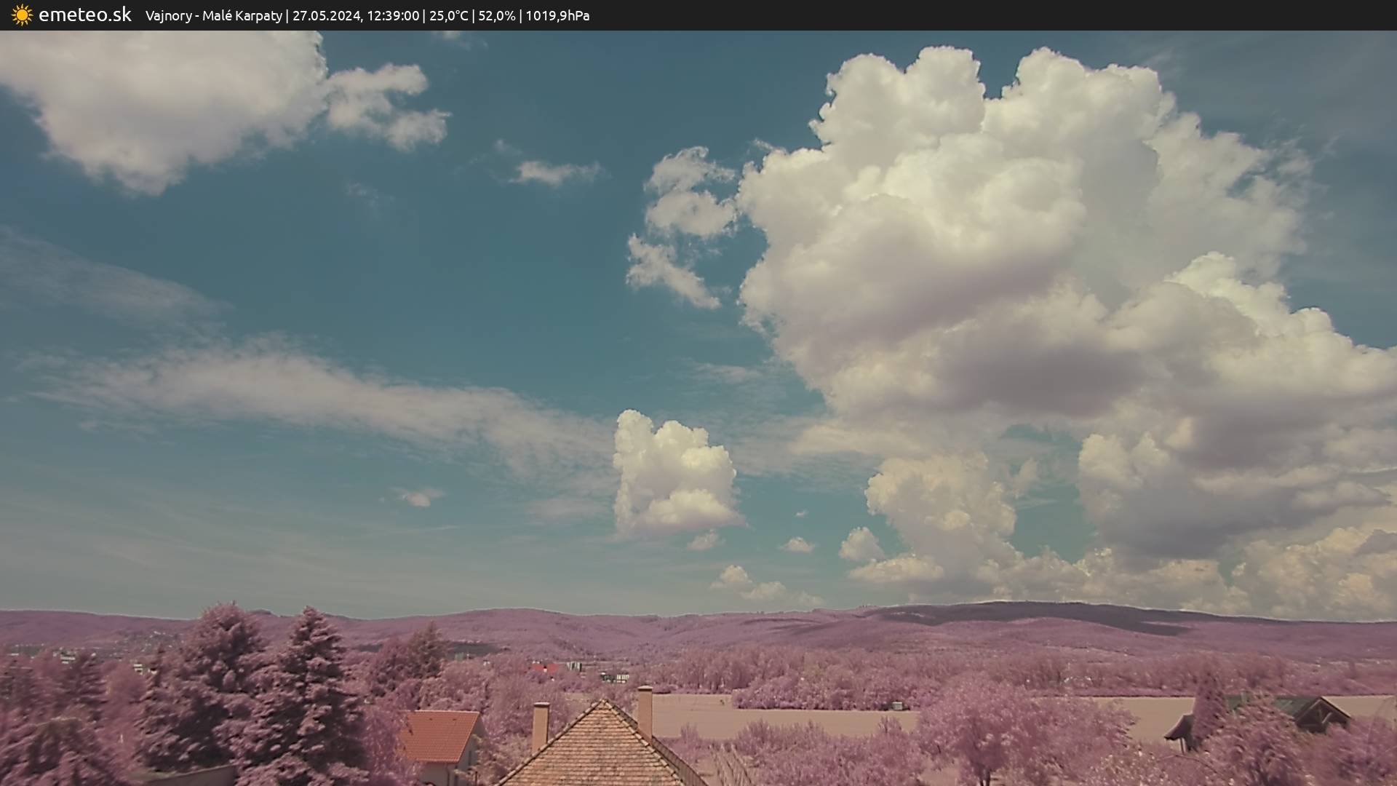Click the emeteo.sk site name
The height and width of the screenshot is (786, 1397).
point(85,15)
